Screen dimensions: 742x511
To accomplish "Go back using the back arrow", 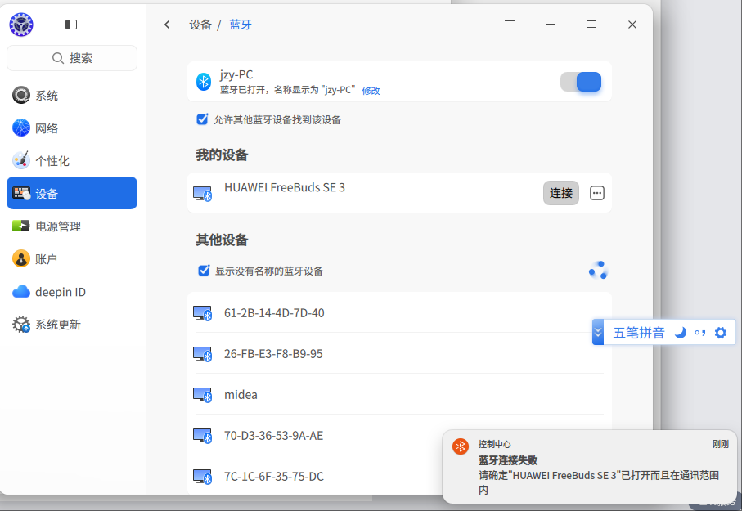I will tap(167, 25).
